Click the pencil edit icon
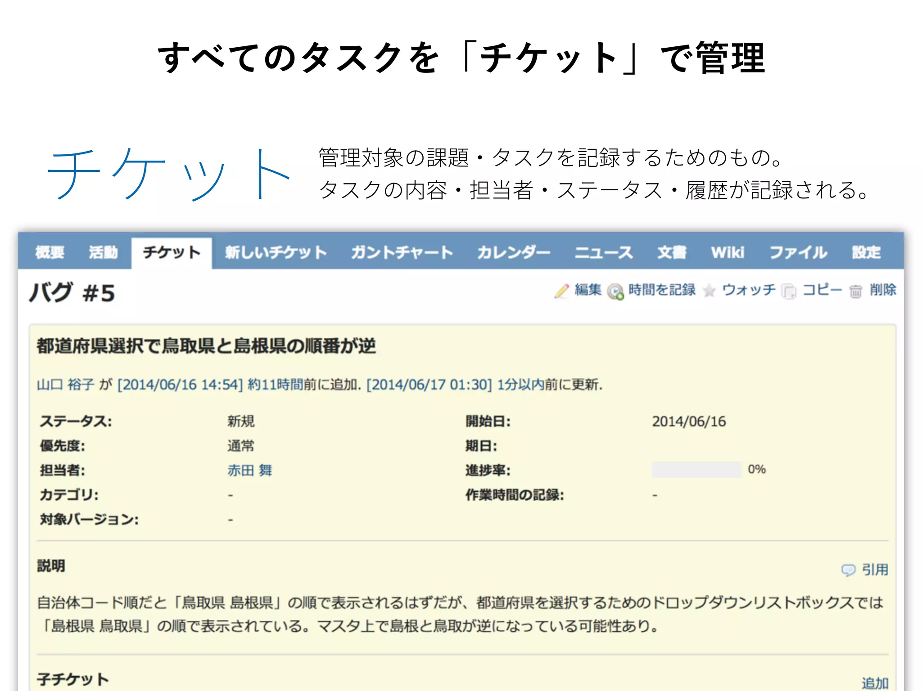This screenshot has height=691, width=922. (x=561, y=291)
